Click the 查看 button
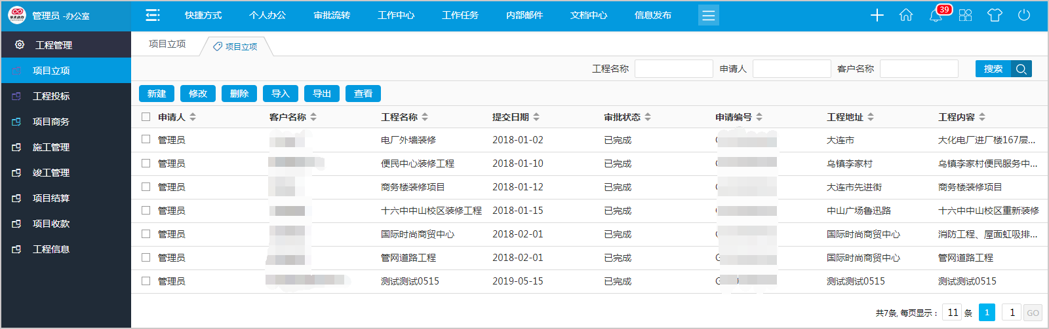 (x=363, y=94)
